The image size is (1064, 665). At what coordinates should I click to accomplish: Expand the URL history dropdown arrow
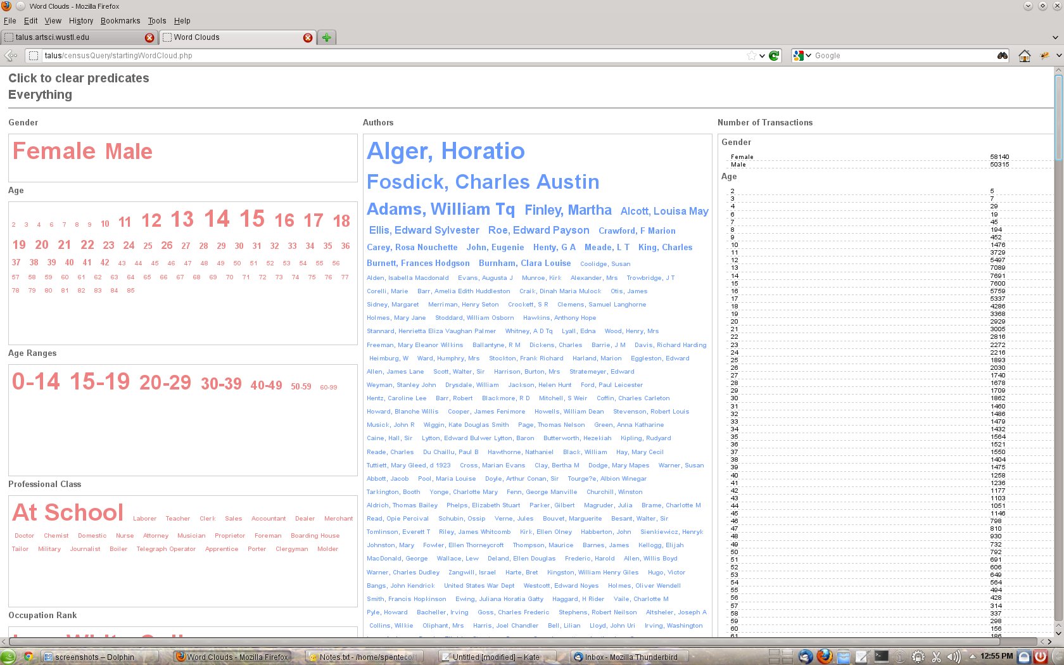[x=762, y=56]
